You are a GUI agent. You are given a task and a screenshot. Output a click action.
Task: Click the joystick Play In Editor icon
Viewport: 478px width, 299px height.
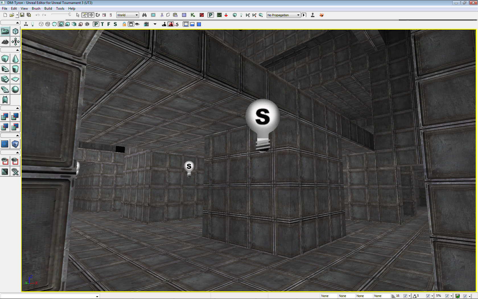tap(313, 15)
